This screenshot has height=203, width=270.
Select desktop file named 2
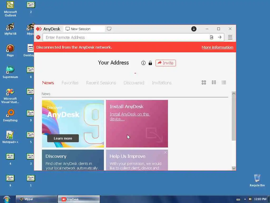(x=31, y=7)
